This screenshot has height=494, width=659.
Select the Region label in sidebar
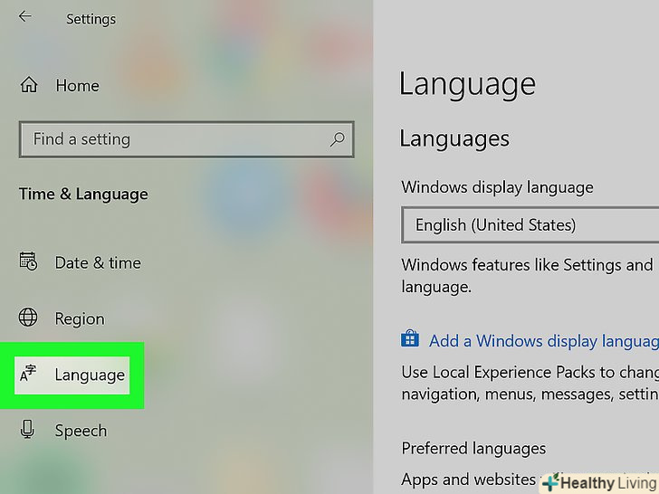[80, 319]
